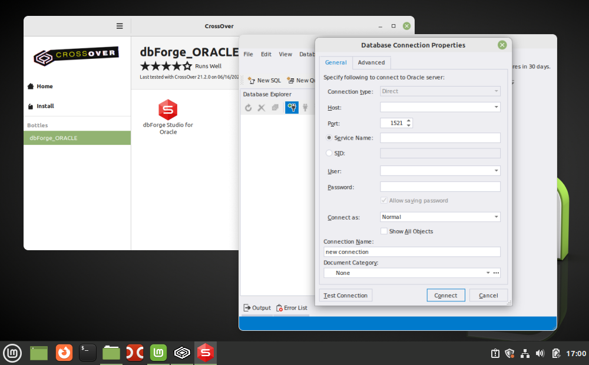Open the CrossOver hamburger menu

pyautogui.click(x=120, y=26)
